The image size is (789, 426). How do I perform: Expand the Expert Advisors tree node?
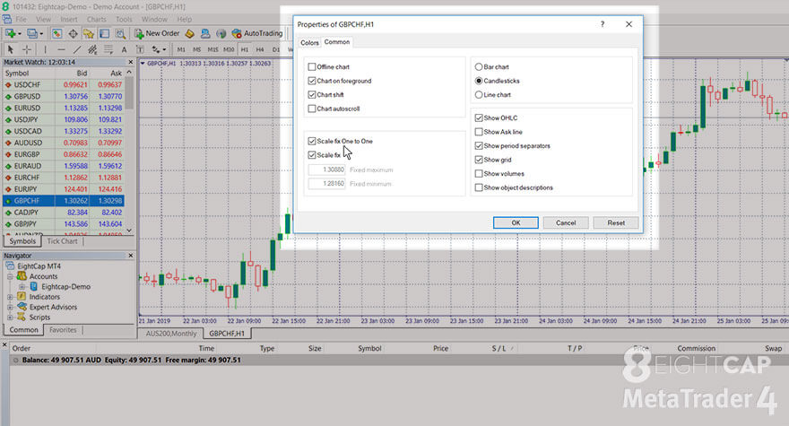pyautogui.click(x=10, y=307)
